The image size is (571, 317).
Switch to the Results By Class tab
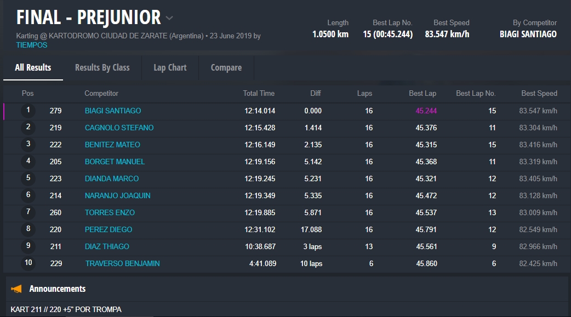coord(102,68)
